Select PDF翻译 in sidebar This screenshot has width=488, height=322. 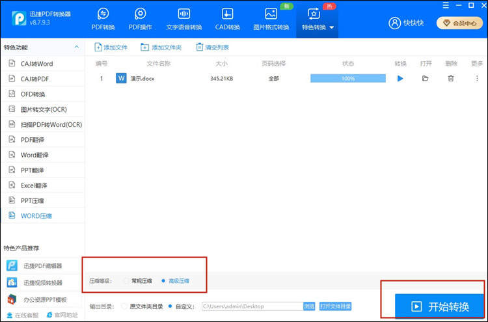coord(43,140)
